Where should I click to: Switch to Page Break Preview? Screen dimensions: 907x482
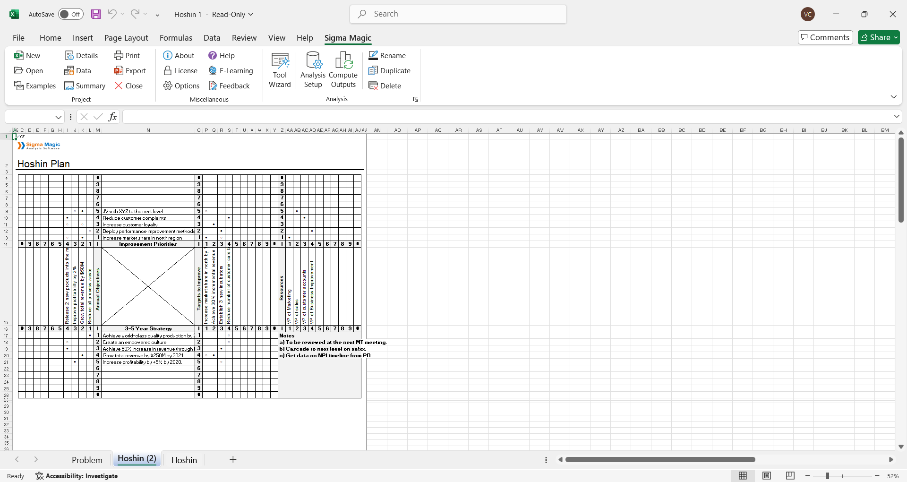(790, 476)
